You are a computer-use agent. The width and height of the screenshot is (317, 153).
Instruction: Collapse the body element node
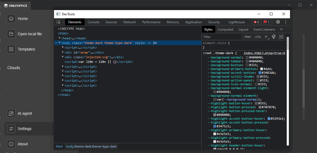(60, 43)
